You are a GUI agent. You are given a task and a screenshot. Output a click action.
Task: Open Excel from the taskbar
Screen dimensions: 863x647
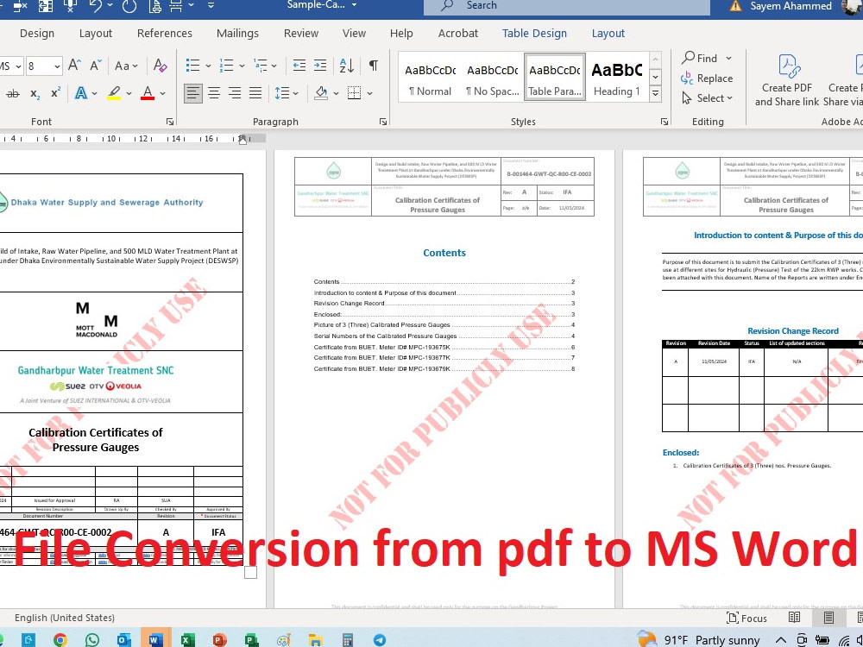click(x=187, y=640)
